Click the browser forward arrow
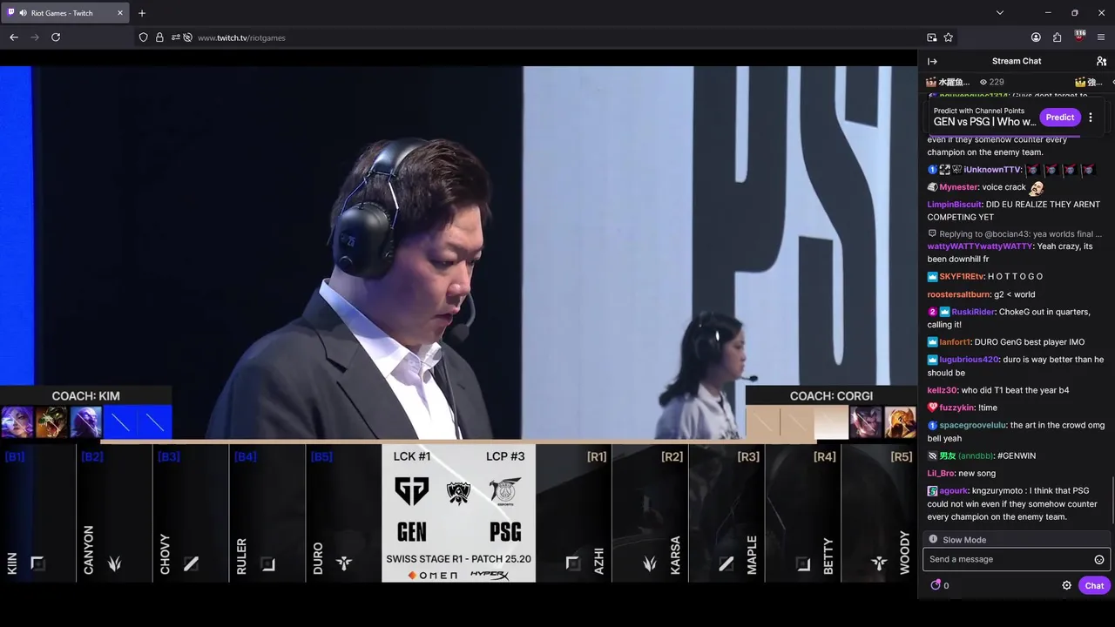This screenshot has height=627, width=1115. (35, 37)
